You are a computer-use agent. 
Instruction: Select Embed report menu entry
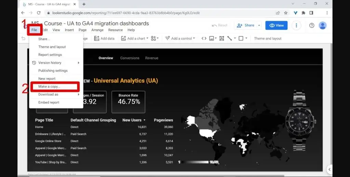coord(49,103)
